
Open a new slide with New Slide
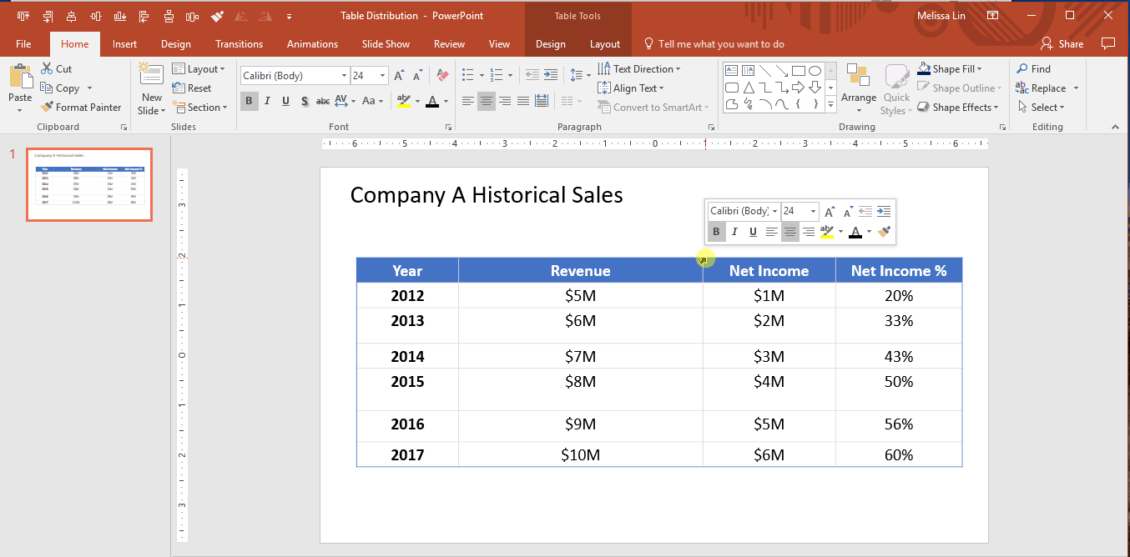pyautogui.click(x=151, y=88)
